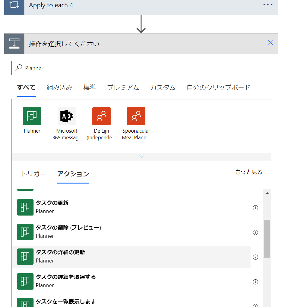
Task: Choose the タスクを一覧表示します action
Action: click(131, 302)
